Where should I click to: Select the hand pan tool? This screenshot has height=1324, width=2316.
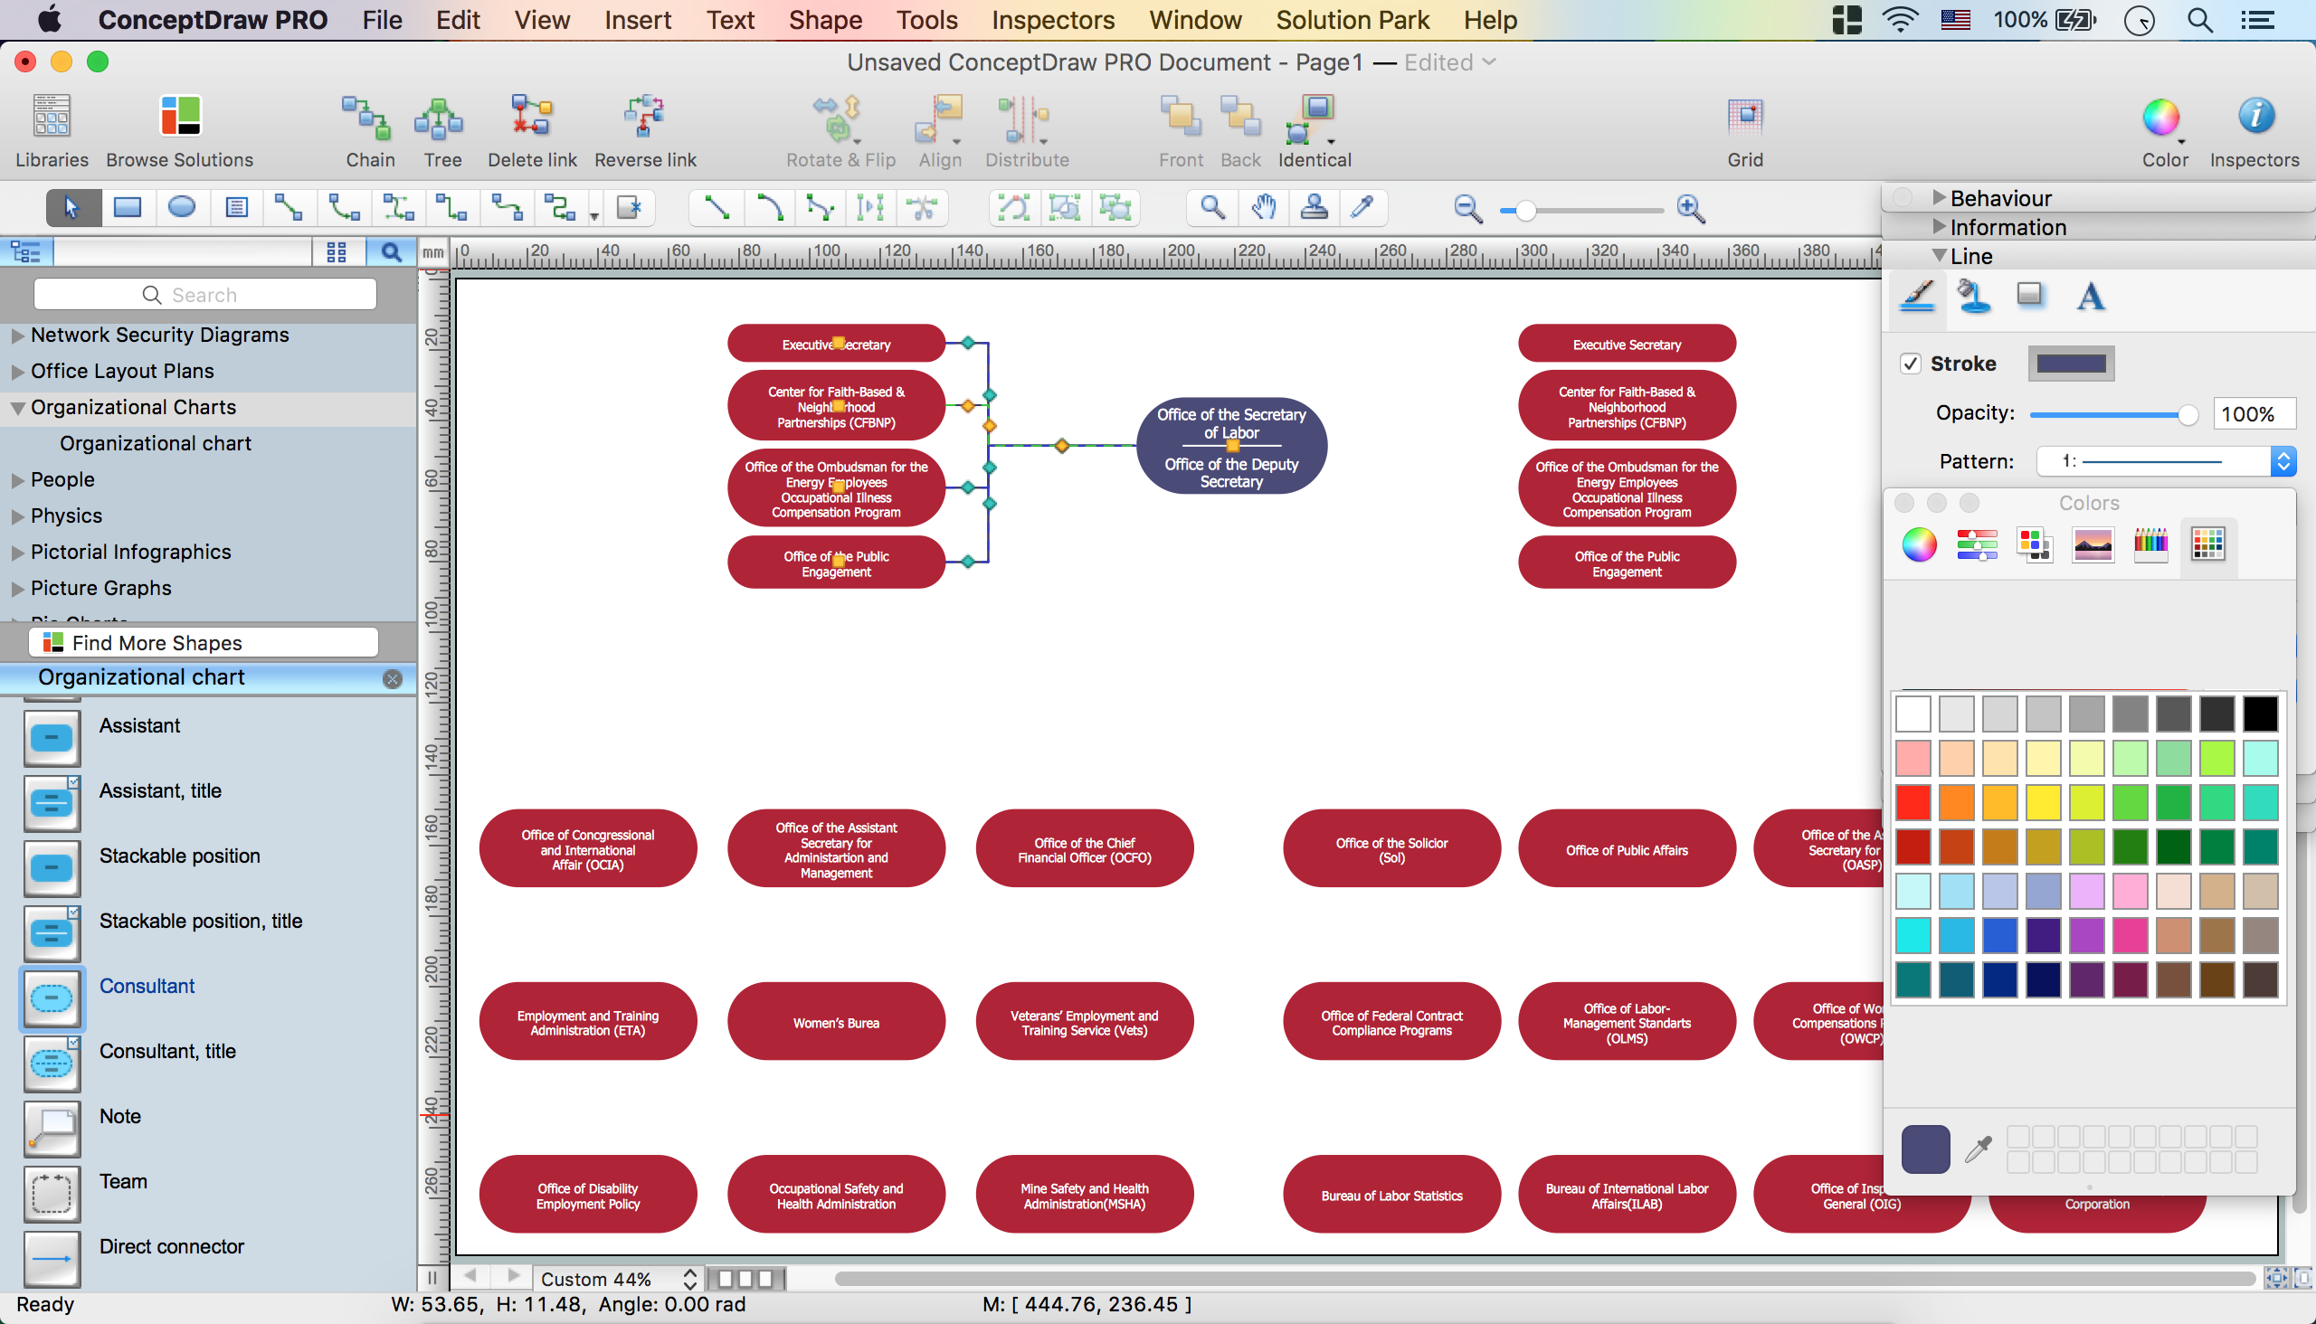[1264, 208]
